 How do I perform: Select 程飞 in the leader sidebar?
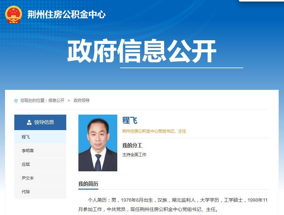26,137
